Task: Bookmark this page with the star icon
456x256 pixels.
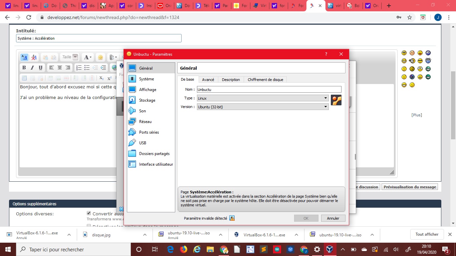Action: [410, 17]
